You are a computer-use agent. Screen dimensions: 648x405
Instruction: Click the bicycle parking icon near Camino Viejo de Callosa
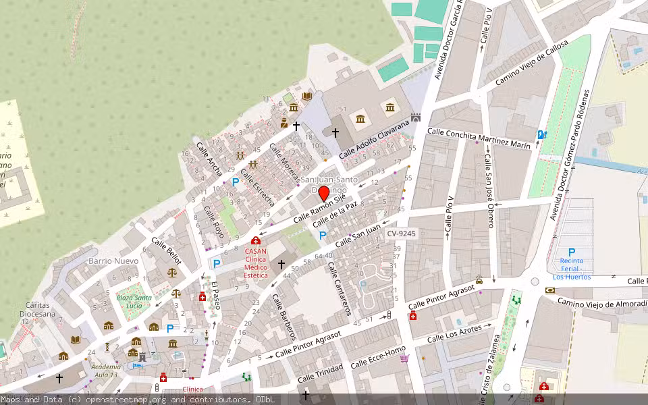pyautogui.click(x=539, y=134)
